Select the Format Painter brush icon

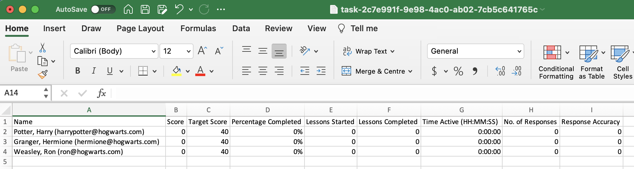(x=43, y=74)
